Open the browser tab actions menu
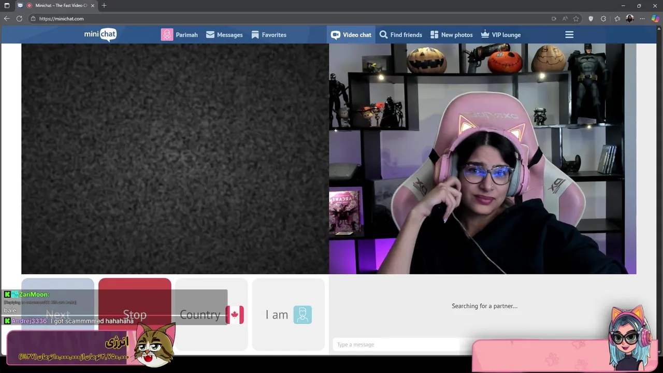663x373 pixels. 7,5
